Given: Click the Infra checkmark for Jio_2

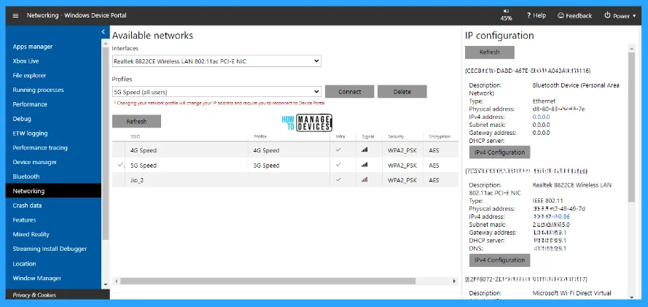Looking at the screenshot, I should point(338,179).
